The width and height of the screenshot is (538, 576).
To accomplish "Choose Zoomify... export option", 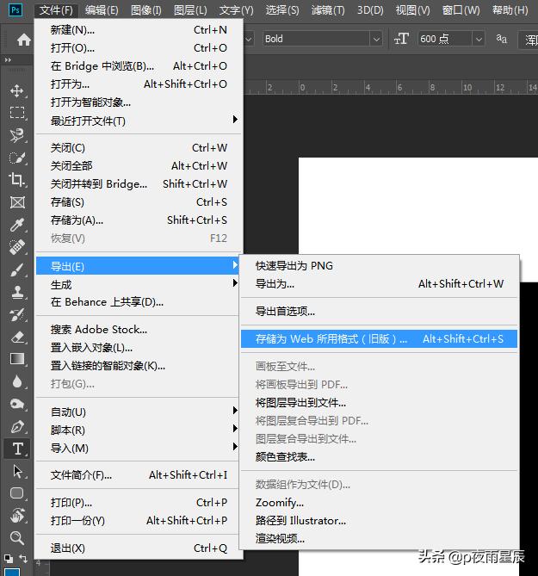I will point(379,502).
